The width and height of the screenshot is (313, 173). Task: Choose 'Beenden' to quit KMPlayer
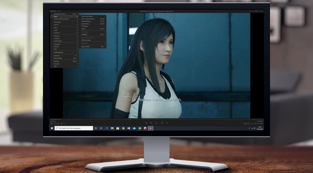tap(65, 61)
